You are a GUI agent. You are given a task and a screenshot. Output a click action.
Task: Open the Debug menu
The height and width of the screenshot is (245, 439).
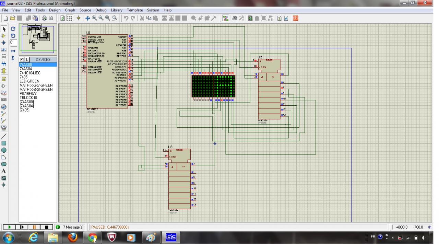pyautogui.click(x=101, y=10)
